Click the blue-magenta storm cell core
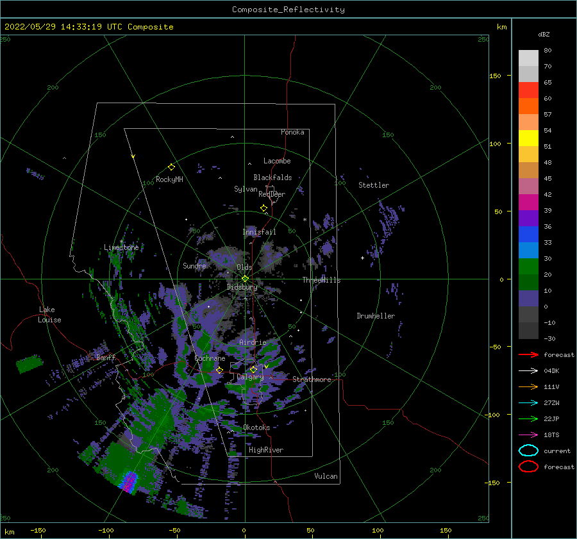Viewport: 577px width, 539px height. click(129, 481)
